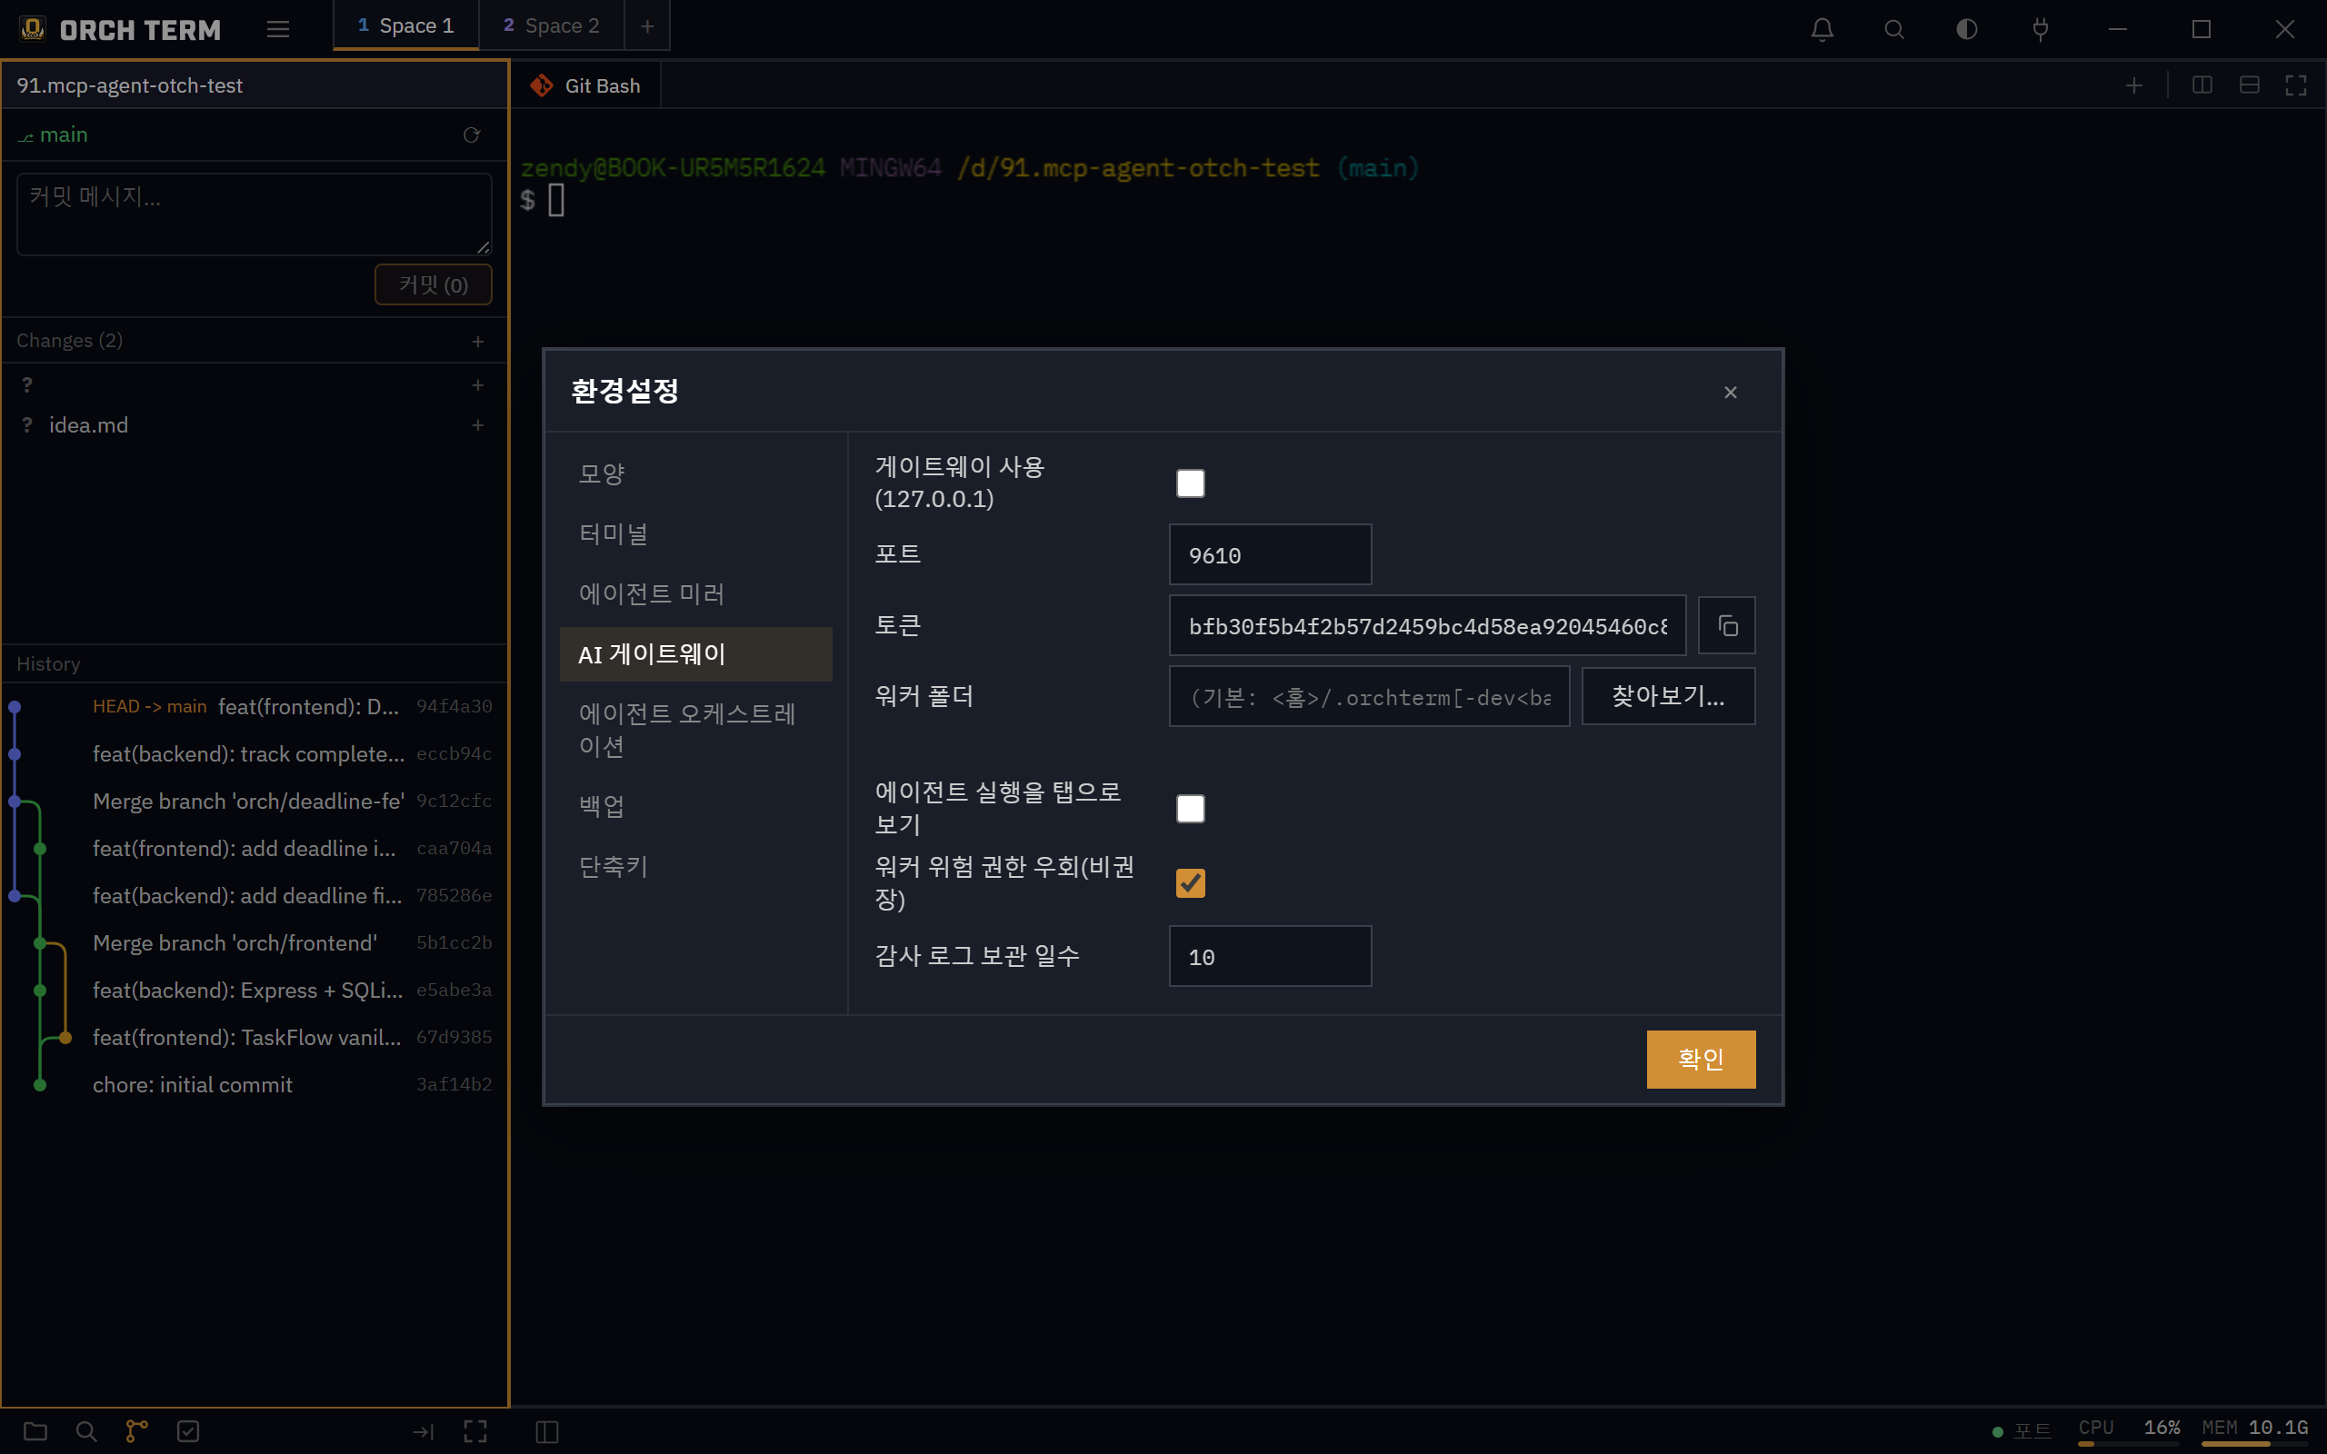Select commit 'feat(backend): Express + SQLi...'
The width and height of the screenshot is (2327, 1454).
254,991
